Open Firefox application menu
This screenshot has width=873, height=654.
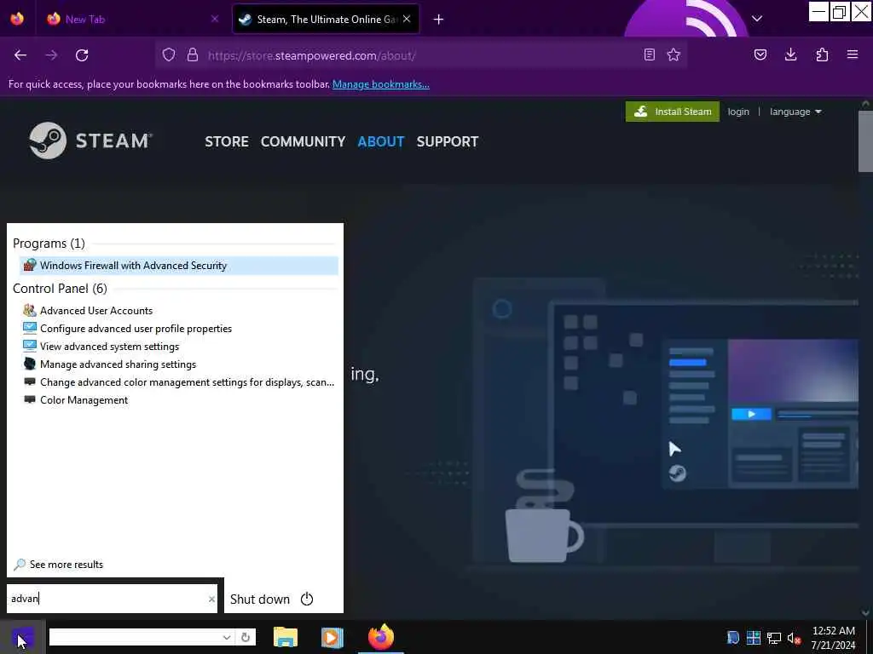click(x=853, y=54)
